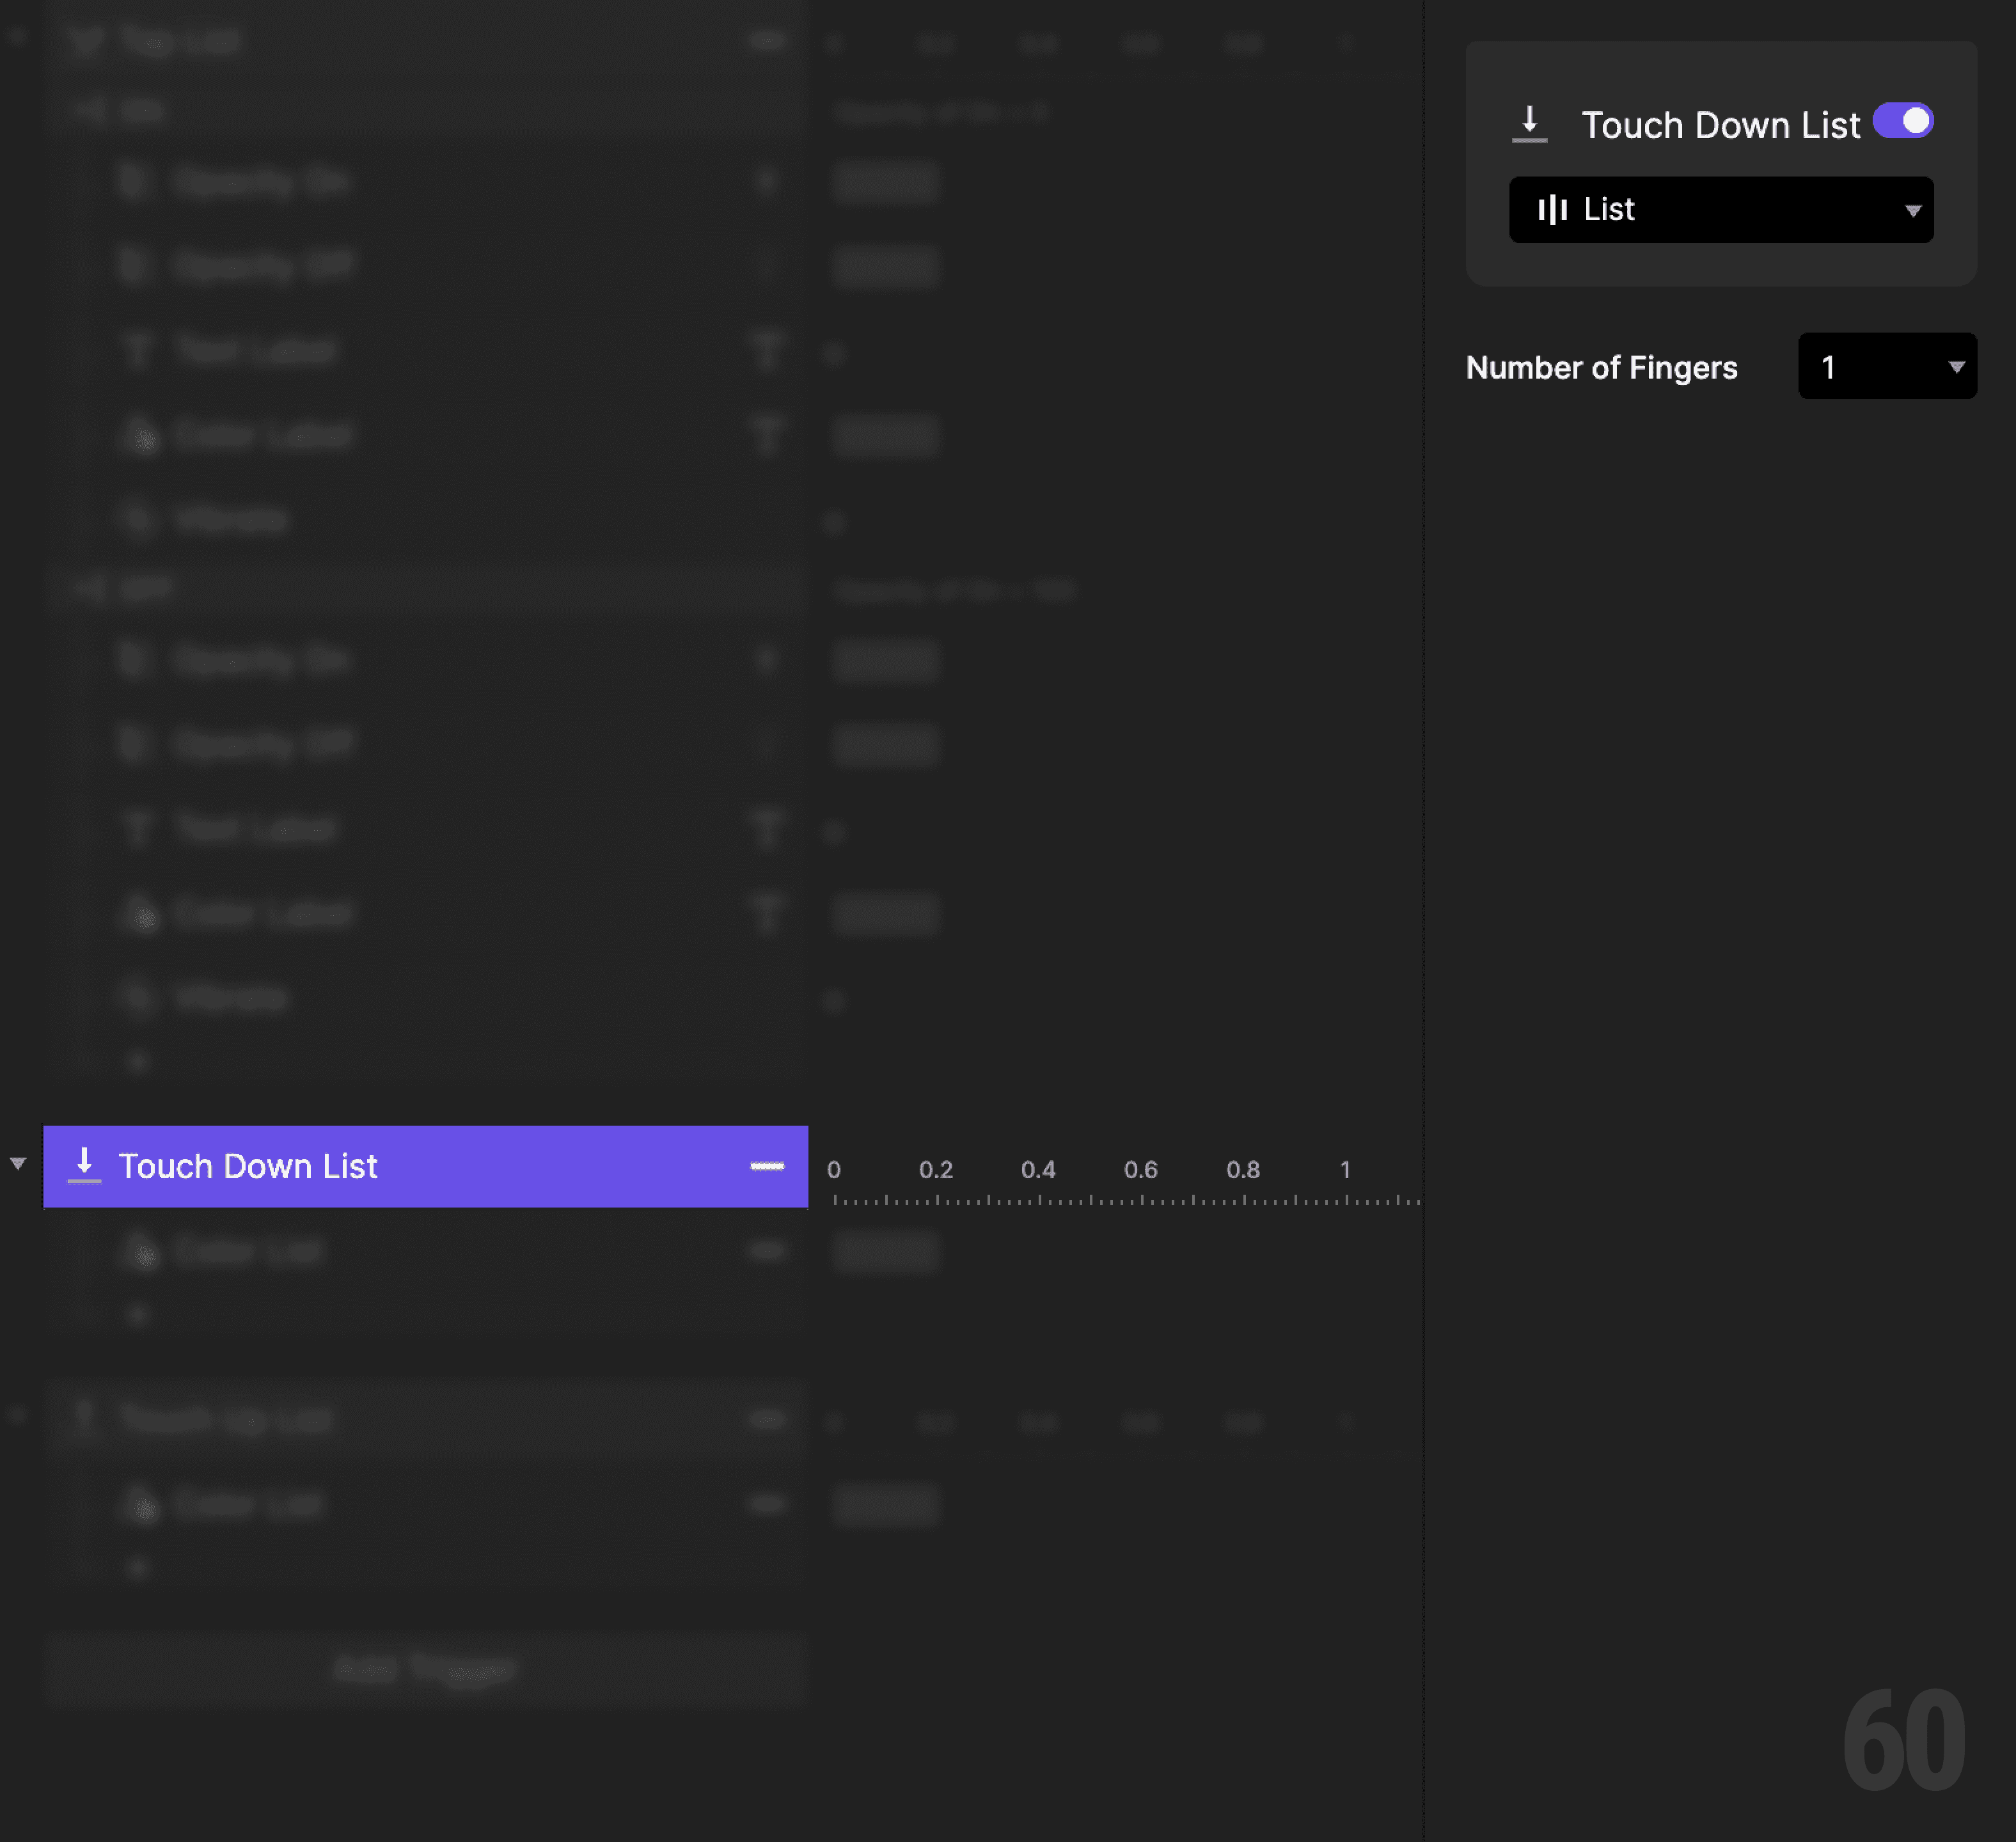2016x1842 pixels.
Task: Select the Touch Down List trigger row
Action: [300, 1166]
